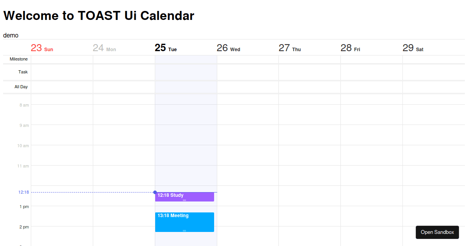Click the Open Sandbox button

(437, 232)
